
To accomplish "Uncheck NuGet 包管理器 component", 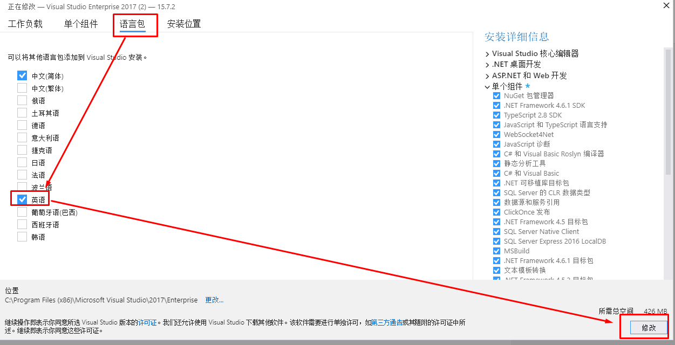I will coord(496,95).
